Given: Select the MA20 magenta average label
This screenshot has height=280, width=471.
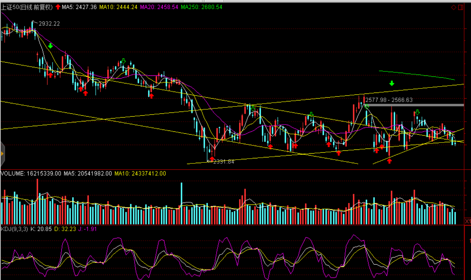Looking at the screenshot, I should pyautogui.click(x=159, y=7).
